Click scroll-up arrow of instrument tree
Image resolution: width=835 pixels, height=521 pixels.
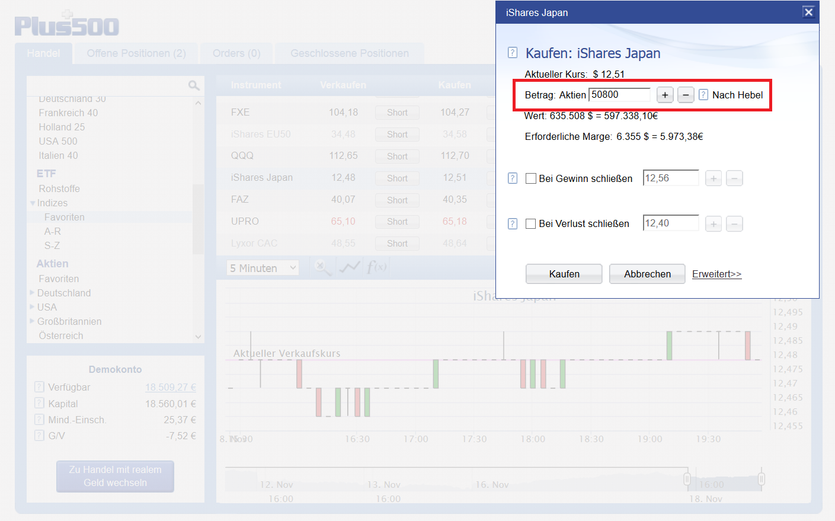click(198, 103)
